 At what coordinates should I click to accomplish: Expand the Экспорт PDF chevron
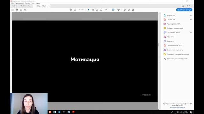[x=191, y=16]
